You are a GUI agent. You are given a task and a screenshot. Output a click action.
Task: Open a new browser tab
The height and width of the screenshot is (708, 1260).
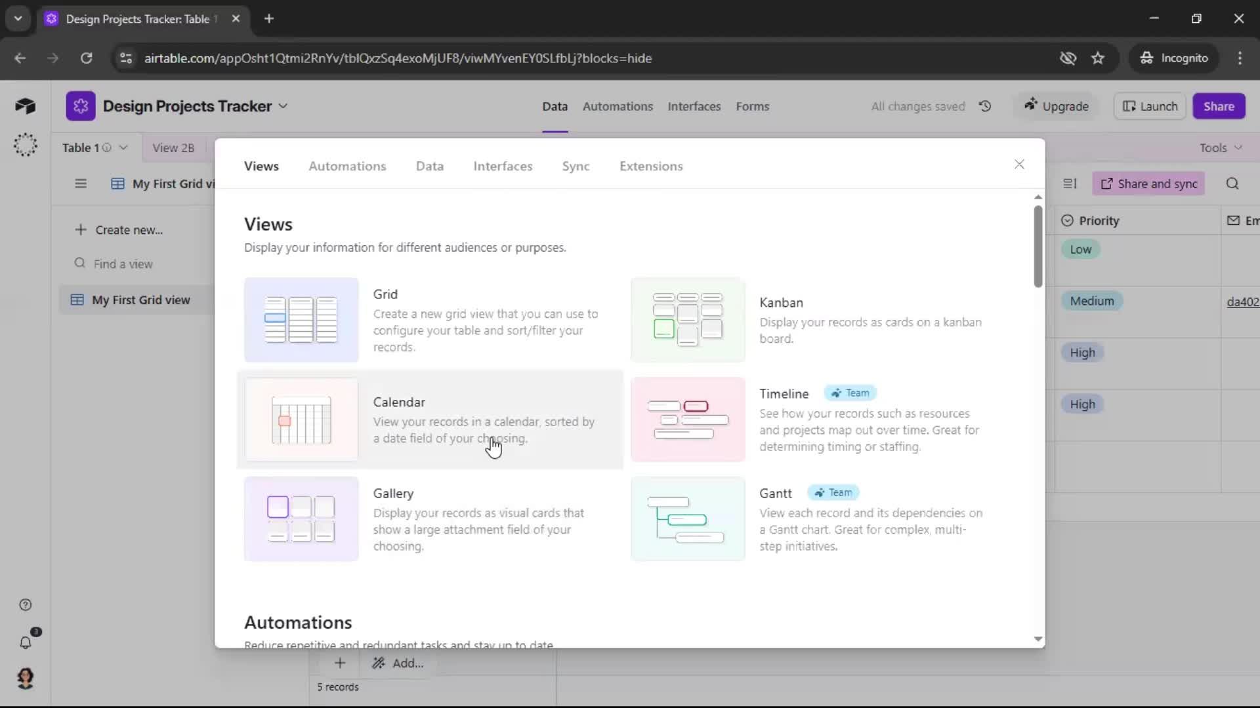269,19
